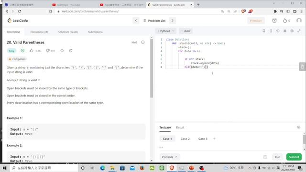The image size is (306, 172).
Task: Collapse the testcase panel icon
Action: 299,128
